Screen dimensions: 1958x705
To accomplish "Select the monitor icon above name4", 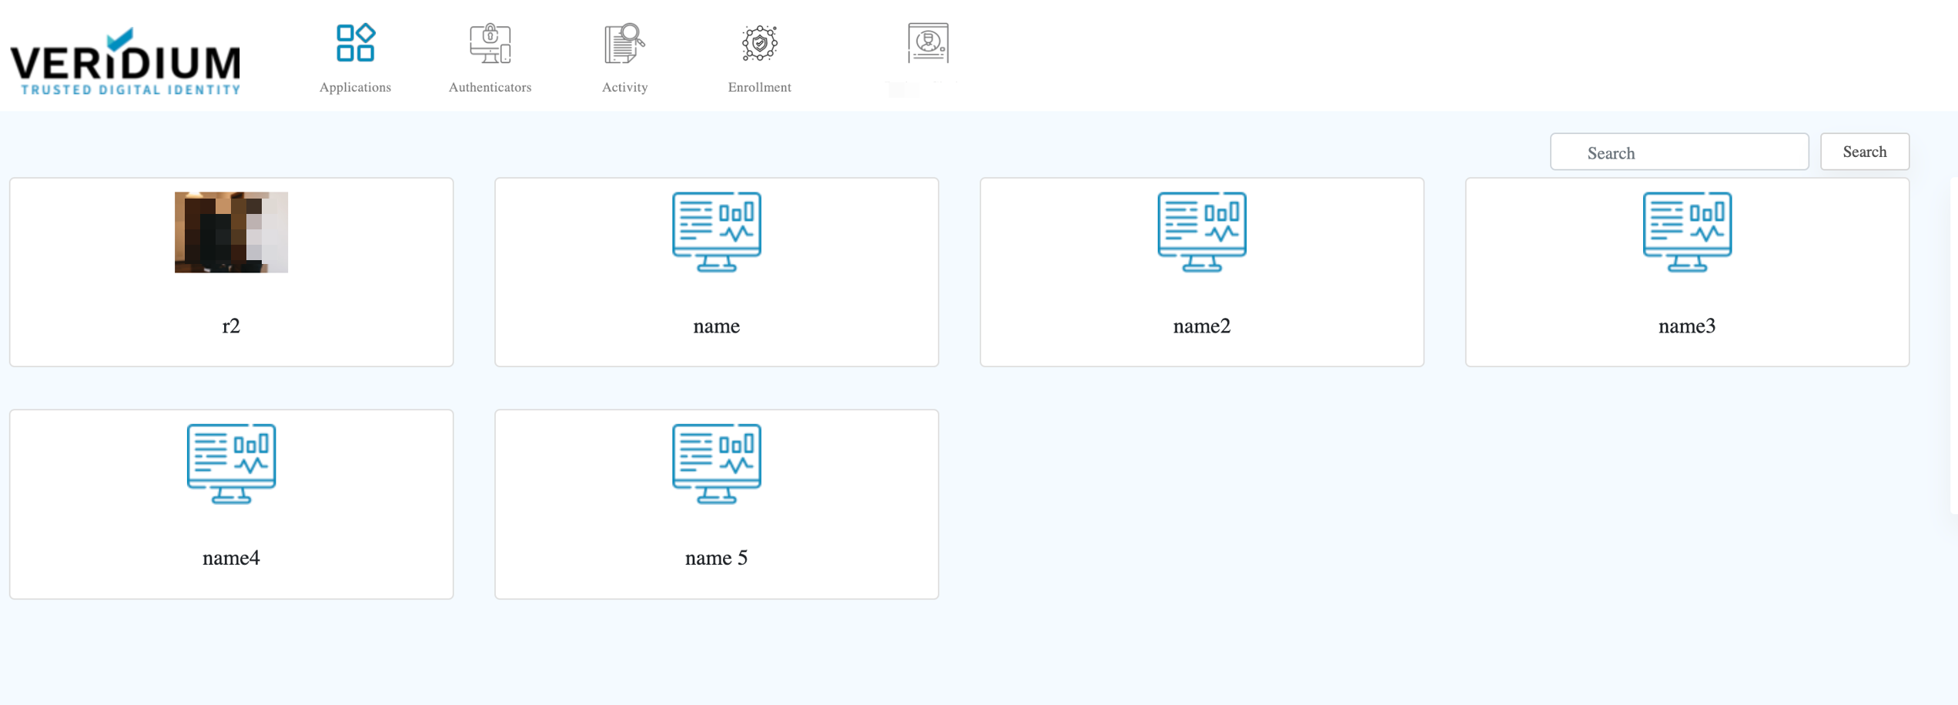I will (231, 463).
